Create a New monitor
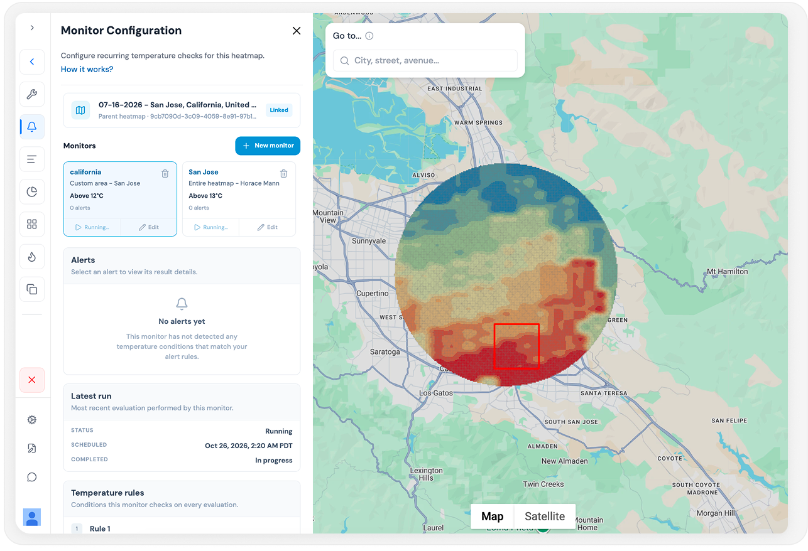The height and width of the screenshot is (551, 808). click(268, 146)
